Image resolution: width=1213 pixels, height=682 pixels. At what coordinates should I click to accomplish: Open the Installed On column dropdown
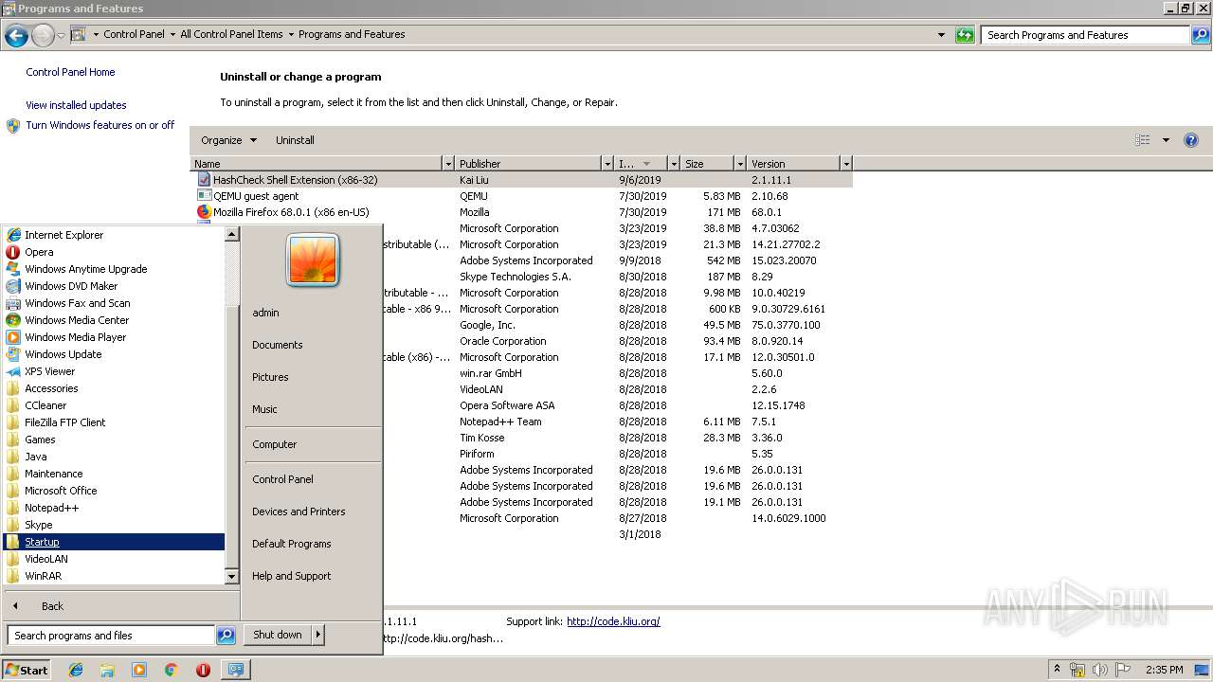[x=674, y=164]
